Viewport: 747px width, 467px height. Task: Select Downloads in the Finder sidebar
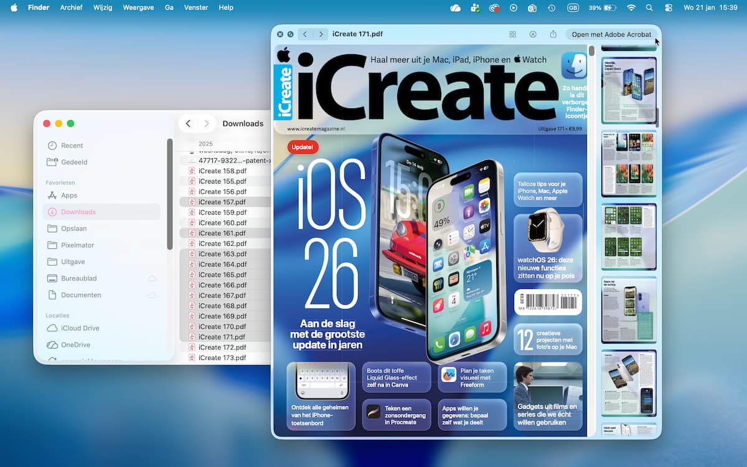coord(78,212)
